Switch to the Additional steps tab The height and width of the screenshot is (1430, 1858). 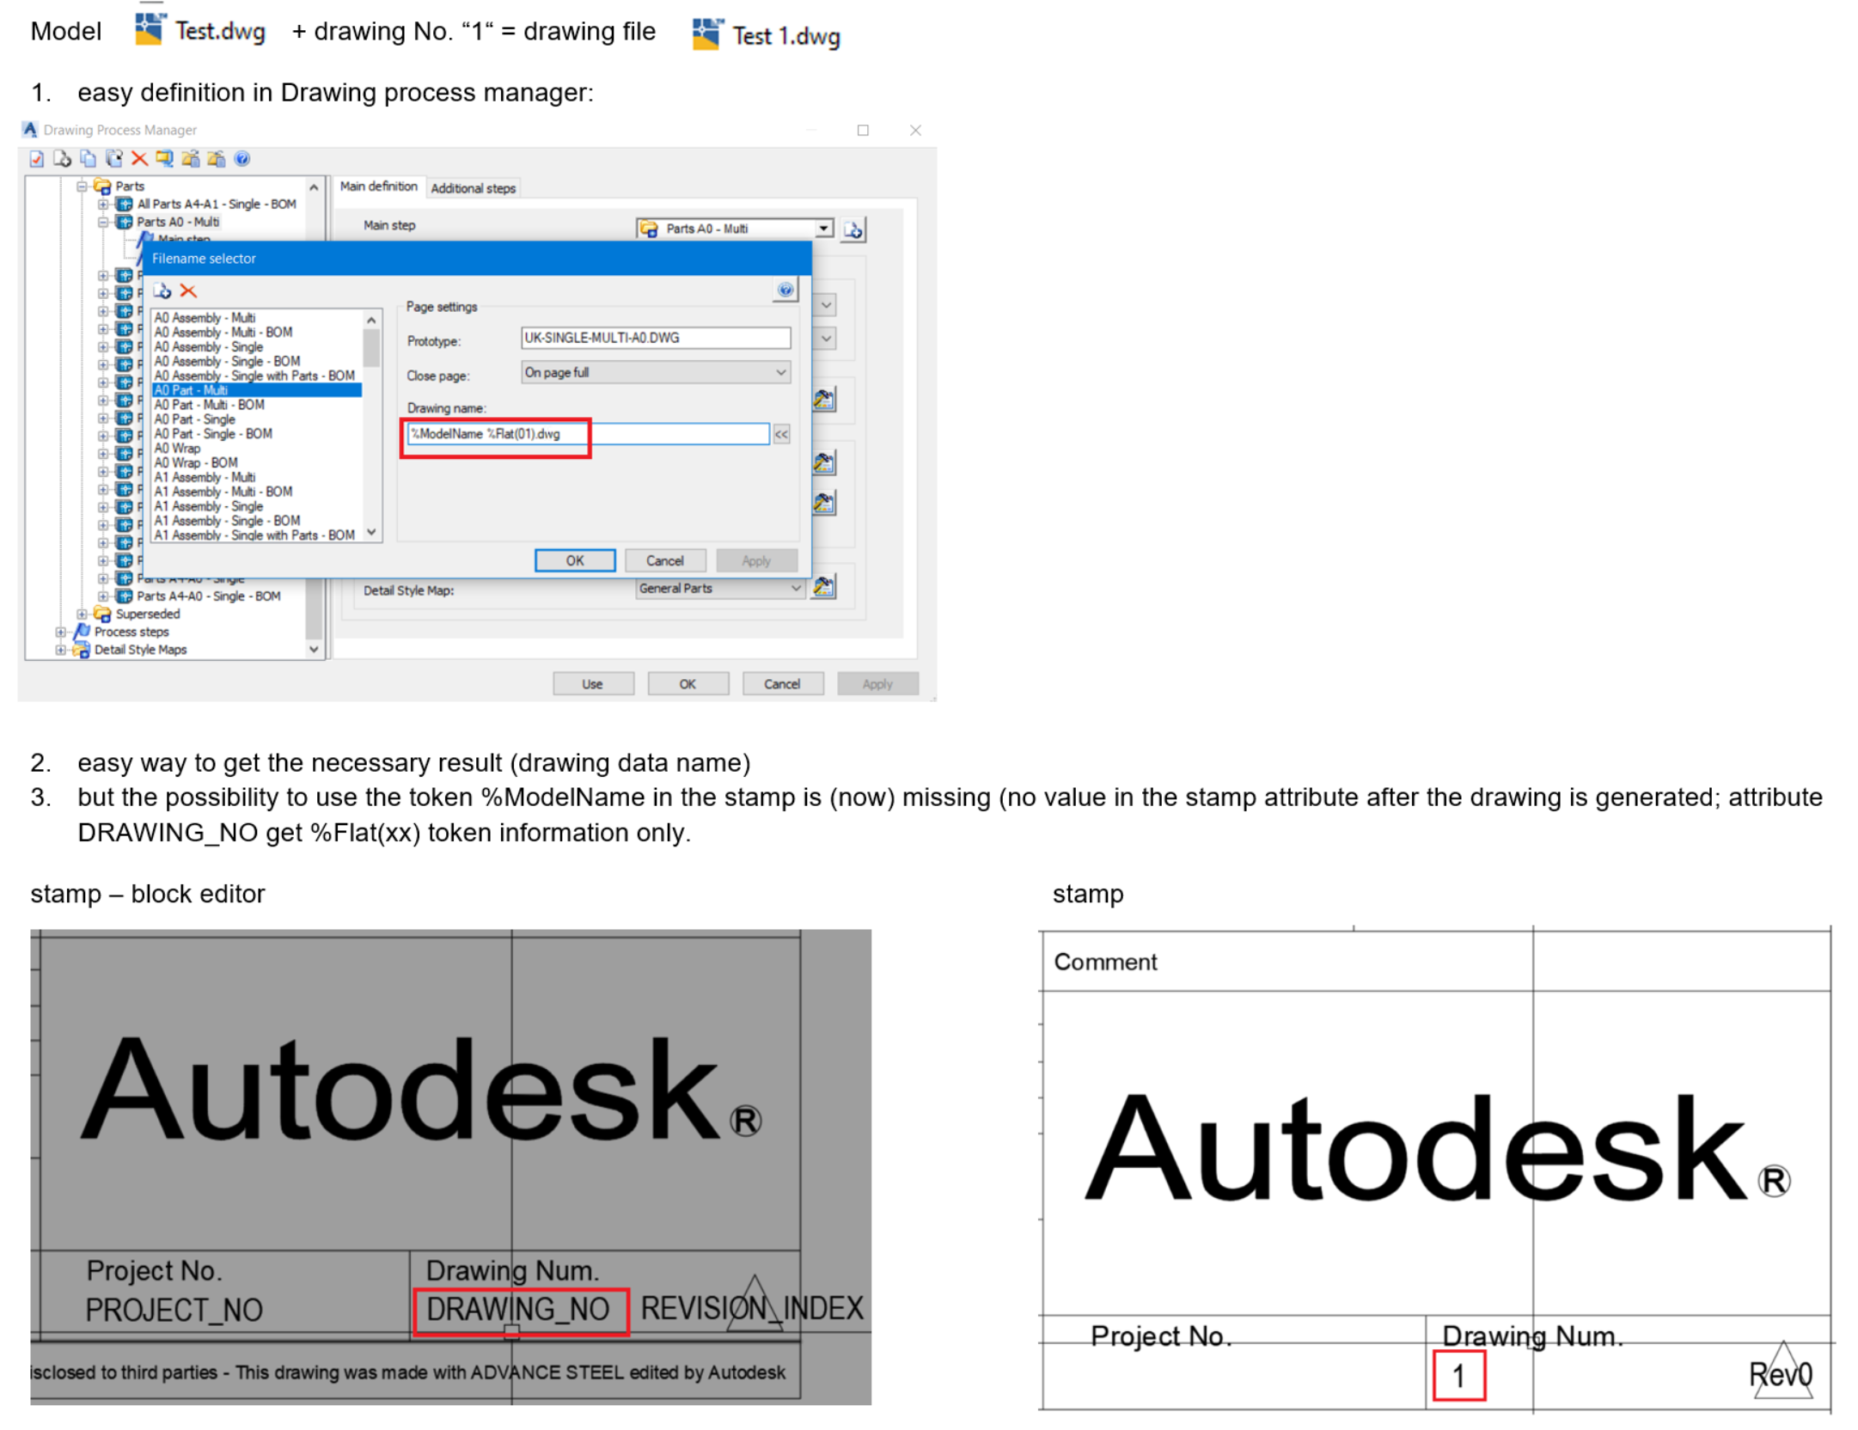[x=474, y=186]
